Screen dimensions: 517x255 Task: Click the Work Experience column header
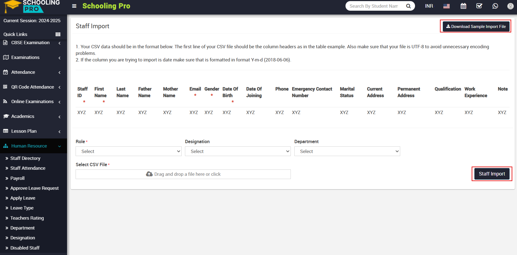click(476, 92)
